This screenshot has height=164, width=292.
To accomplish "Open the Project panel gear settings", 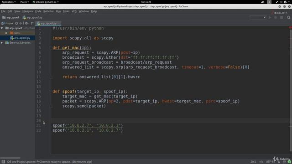I will pos(26,23).
